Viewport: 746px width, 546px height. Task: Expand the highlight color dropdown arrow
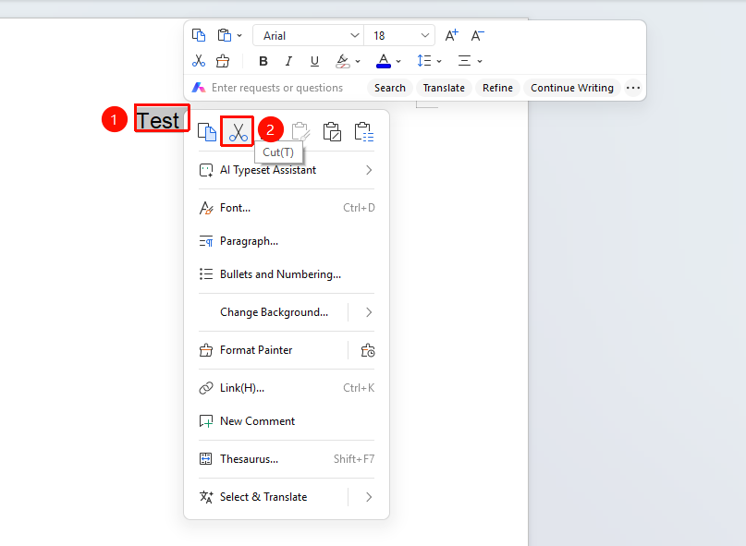coord(358,61)
